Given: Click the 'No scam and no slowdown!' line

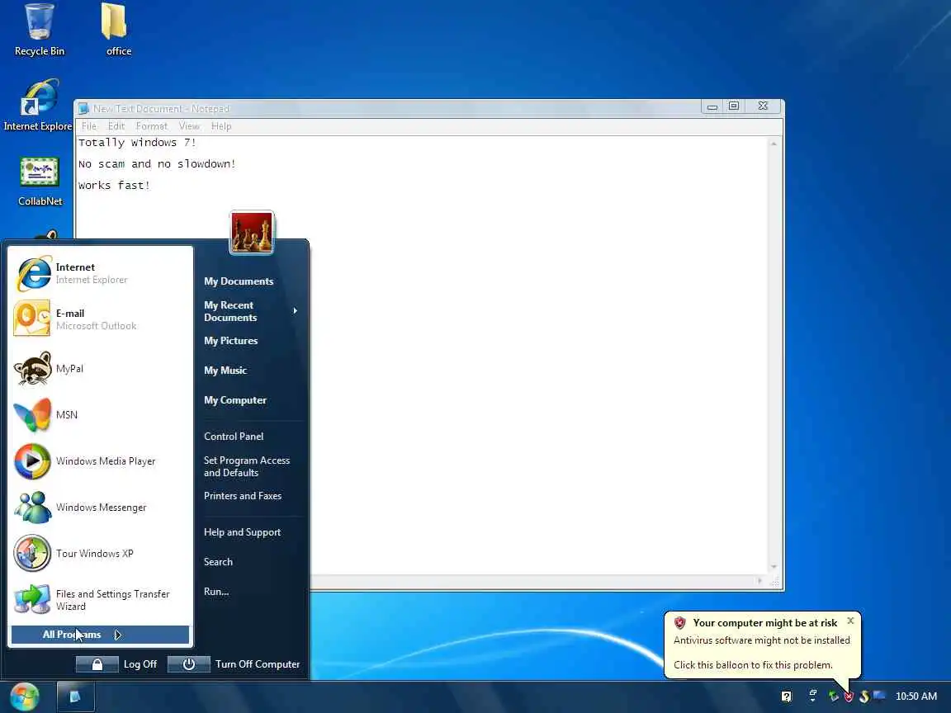Looking at the screenshot, I should click(157, 163).
